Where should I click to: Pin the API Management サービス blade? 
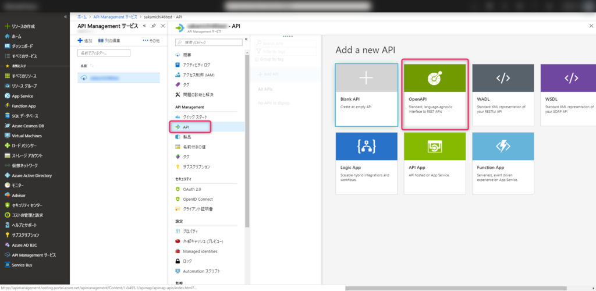click(x=154, y=26)
